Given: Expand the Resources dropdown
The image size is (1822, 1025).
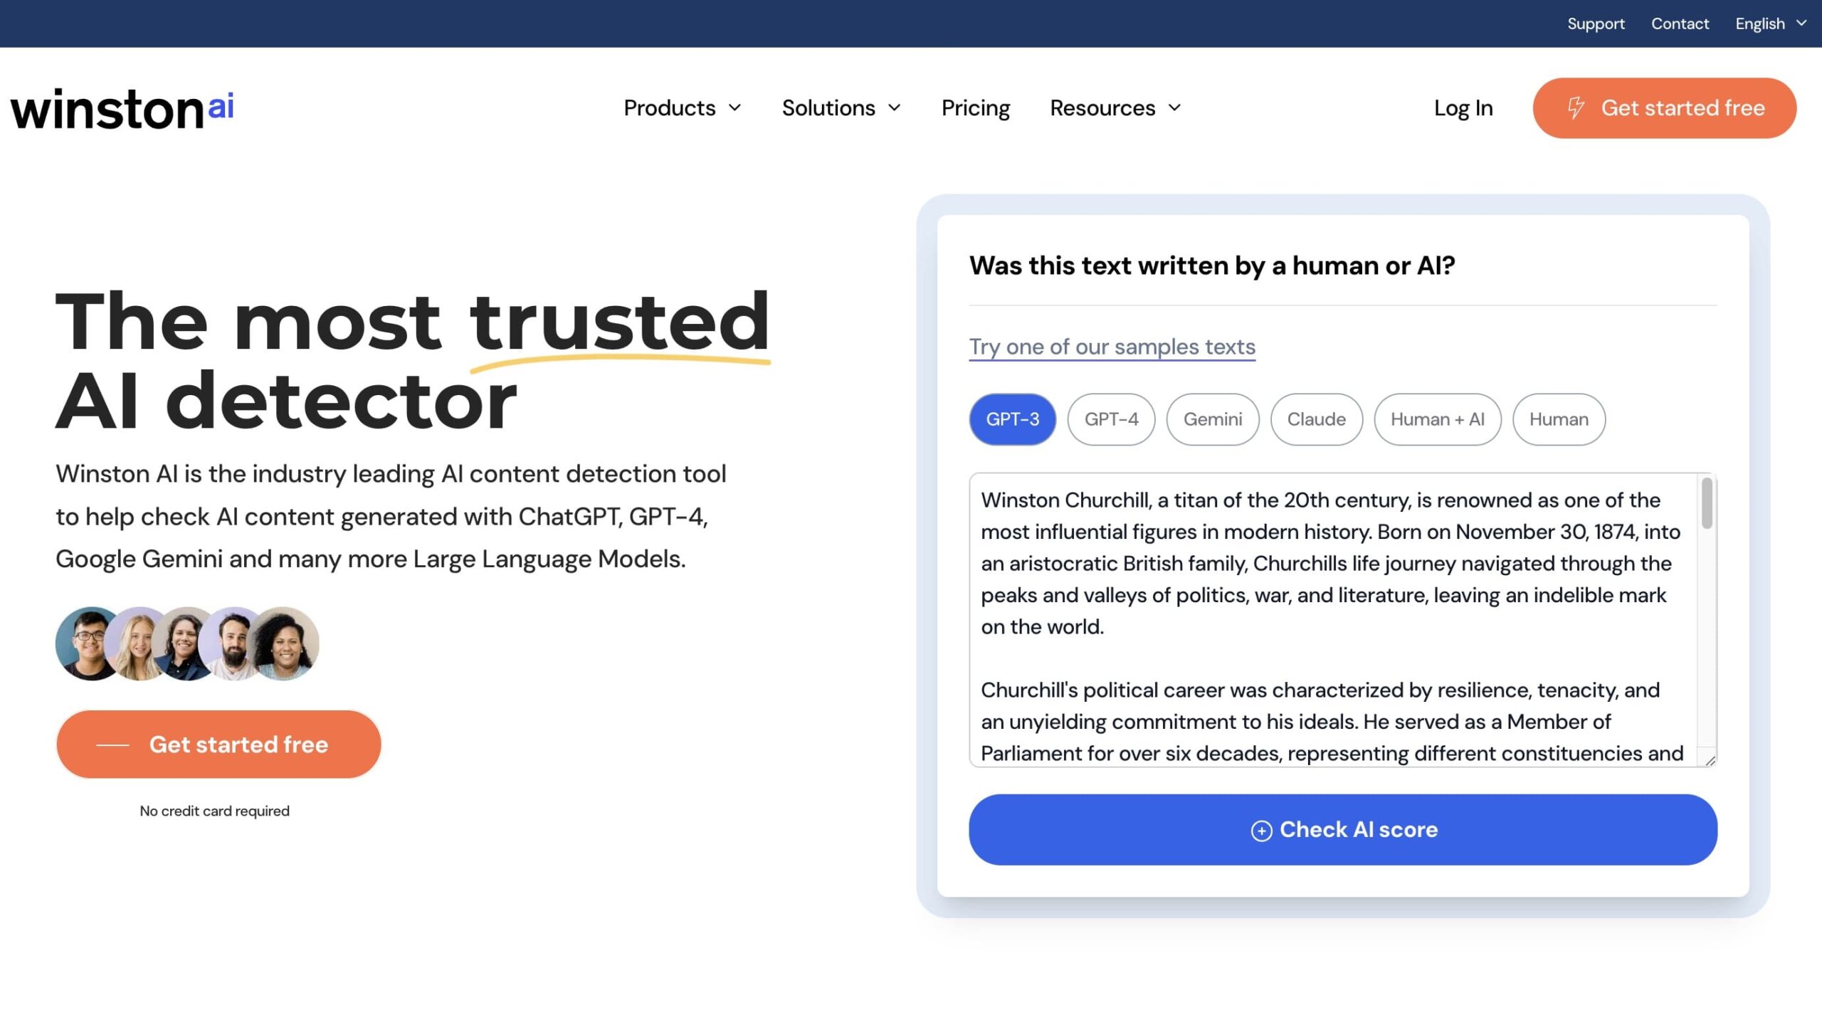Looking at the screenshot, I should pyautogui.click(x=1115, y=108).
